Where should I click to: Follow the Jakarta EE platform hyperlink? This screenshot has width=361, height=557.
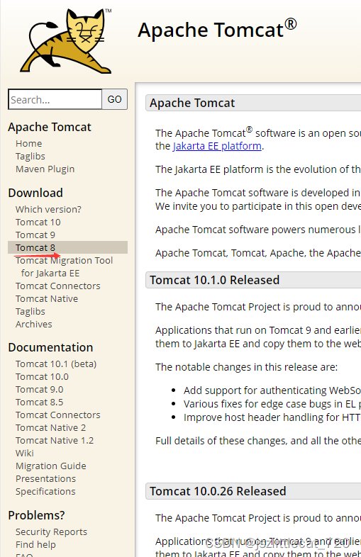[217, 146]
